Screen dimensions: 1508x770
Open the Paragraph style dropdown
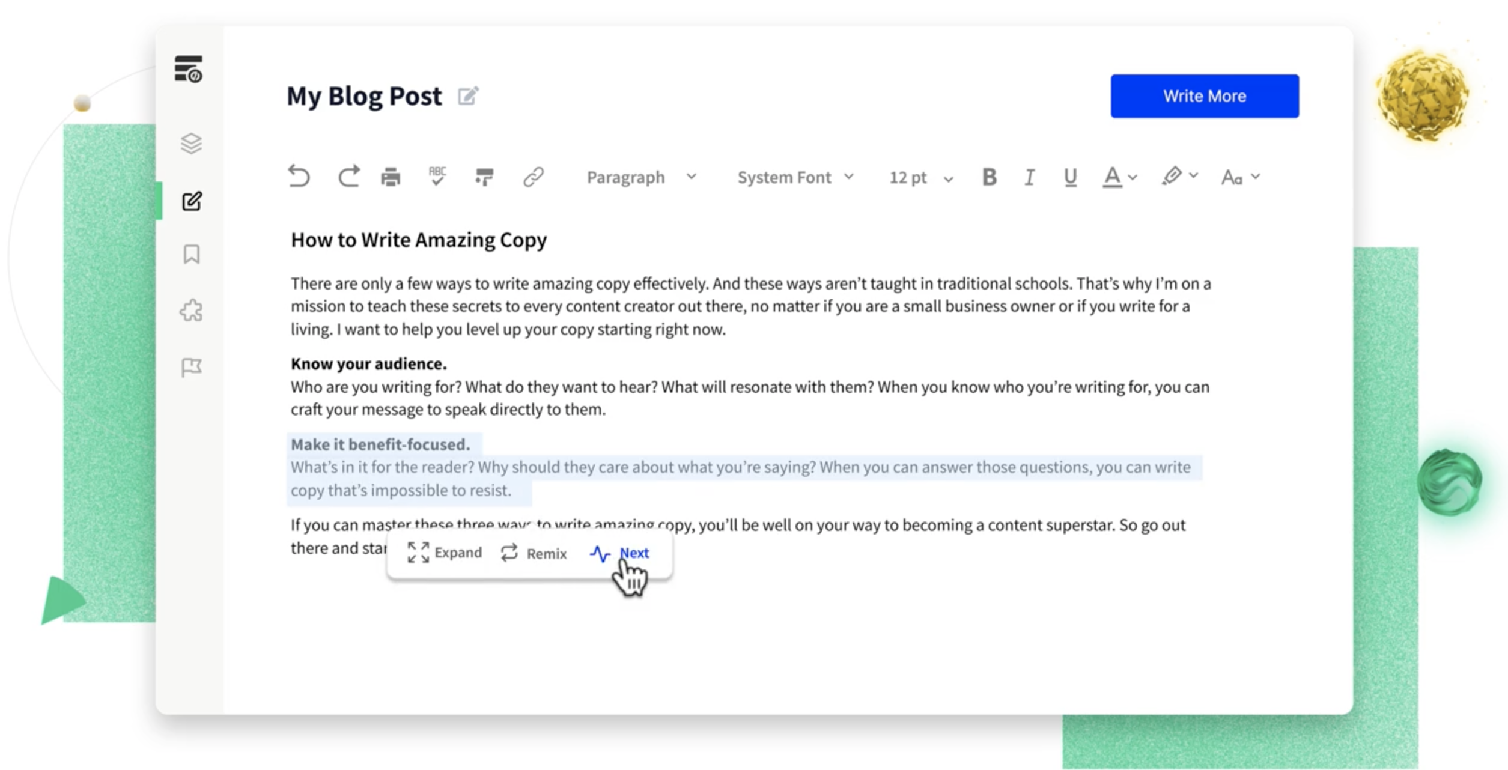(x=639, y=177)
